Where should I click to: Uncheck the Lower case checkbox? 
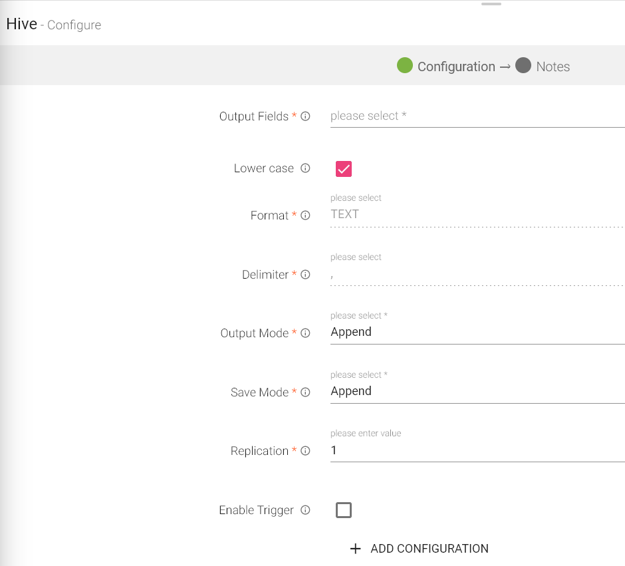pos(344,169)
